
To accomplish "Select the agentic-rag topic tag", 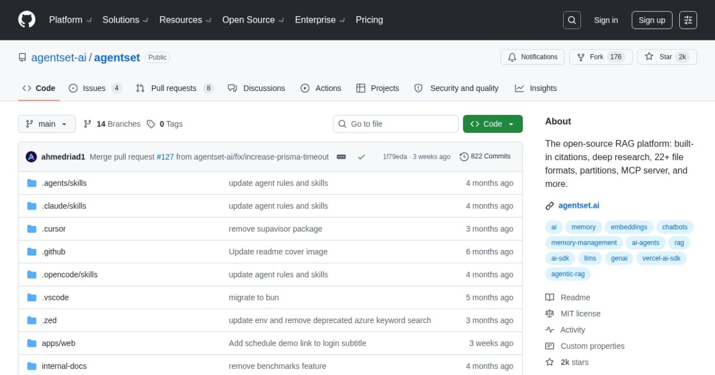I will tap(568, 274).
